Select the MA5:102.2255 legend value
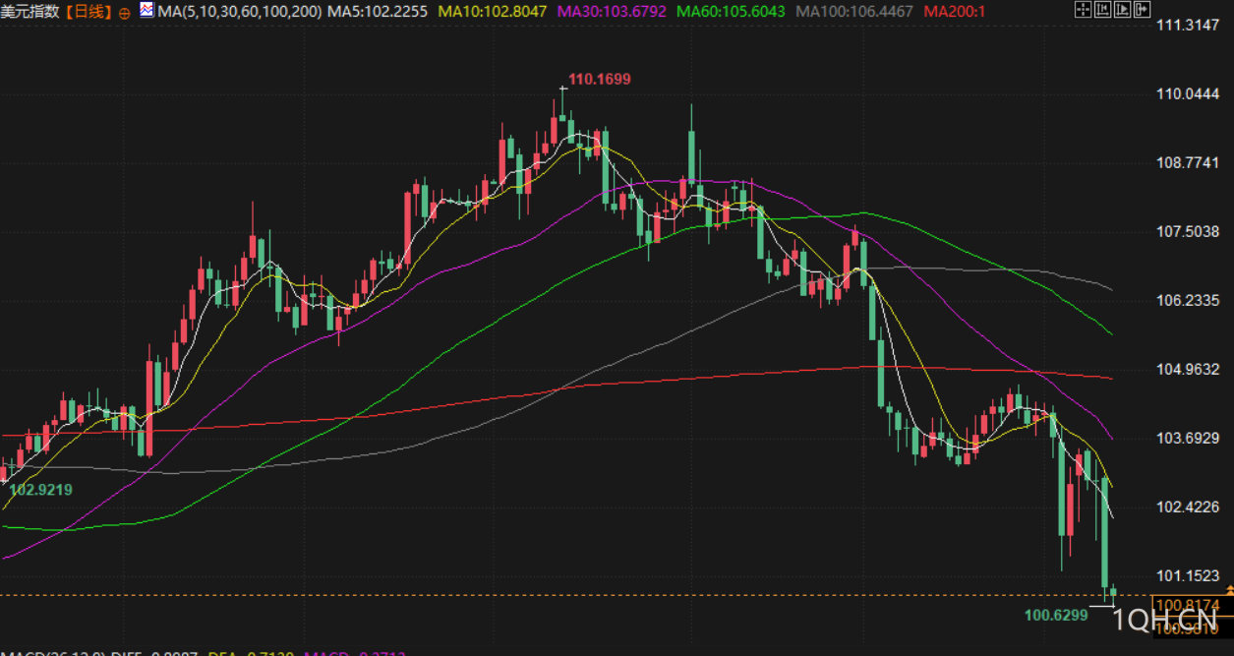The height and width of the screenshot is (656, 1234). (x=378, y=12)
